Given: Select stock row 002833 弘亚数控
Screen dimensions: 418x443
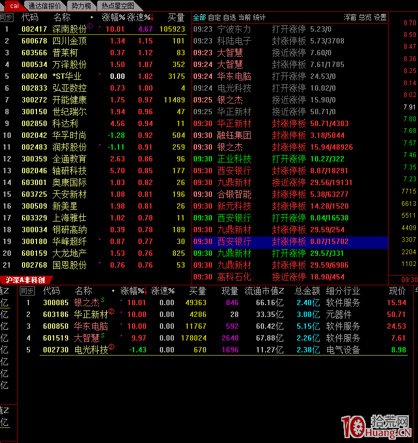Looking at the screenshot, I should 93,88.
